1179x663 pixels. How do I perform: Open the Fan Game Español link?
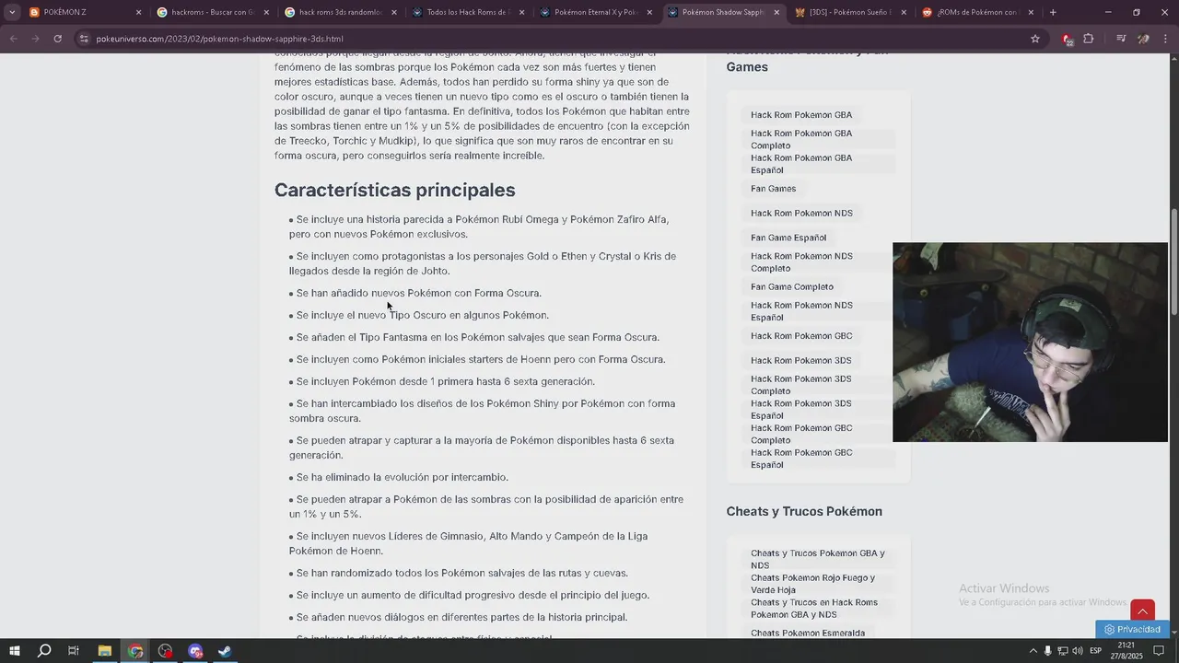click(788, 238)
